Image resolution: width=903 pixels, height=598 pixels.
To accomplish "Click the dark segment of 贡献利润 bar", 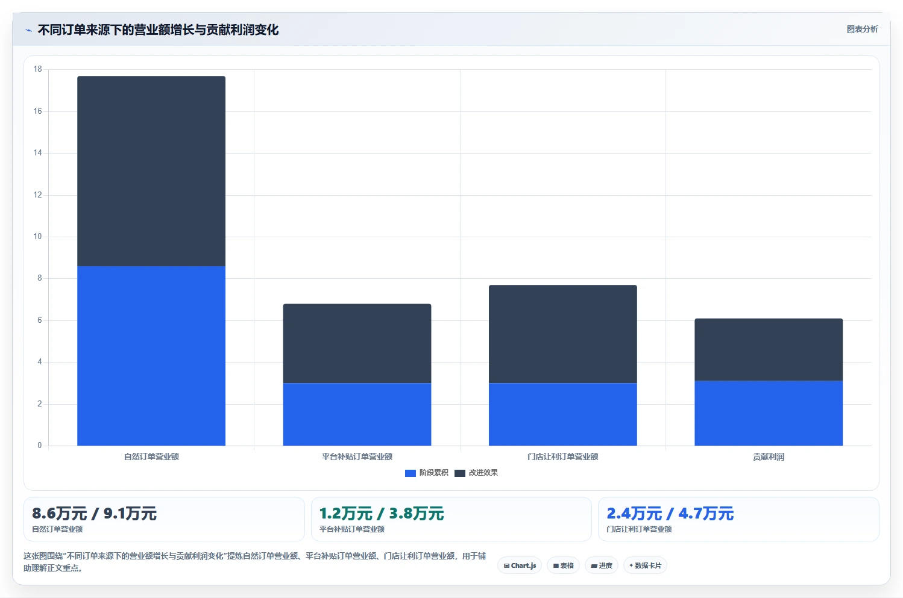I will (769, 349).
